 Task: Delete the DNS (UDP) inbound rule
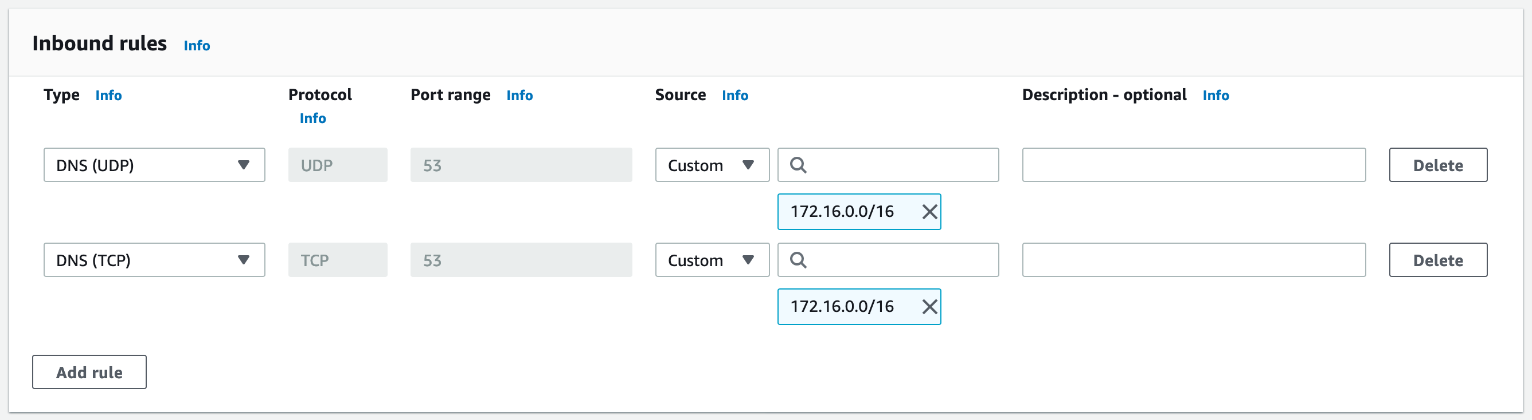(x=1437, y=165)
